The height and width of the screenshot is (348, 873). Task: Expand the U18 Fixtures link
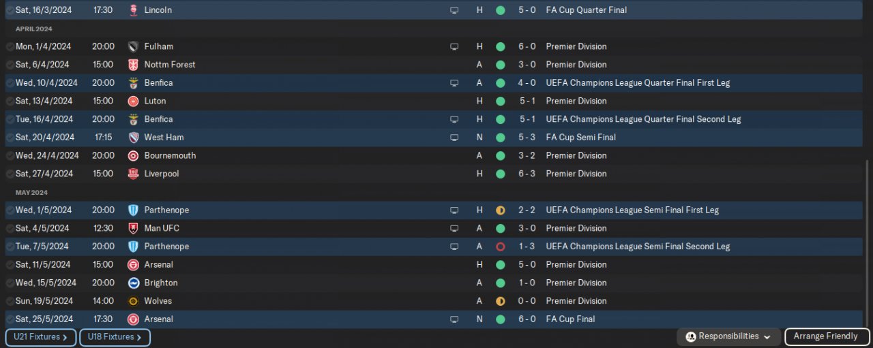pyautogui.click(x=115, y=337)
